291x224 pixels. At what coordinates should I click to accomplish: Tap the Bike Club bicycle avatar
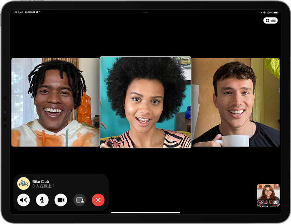tap(24, 183)
